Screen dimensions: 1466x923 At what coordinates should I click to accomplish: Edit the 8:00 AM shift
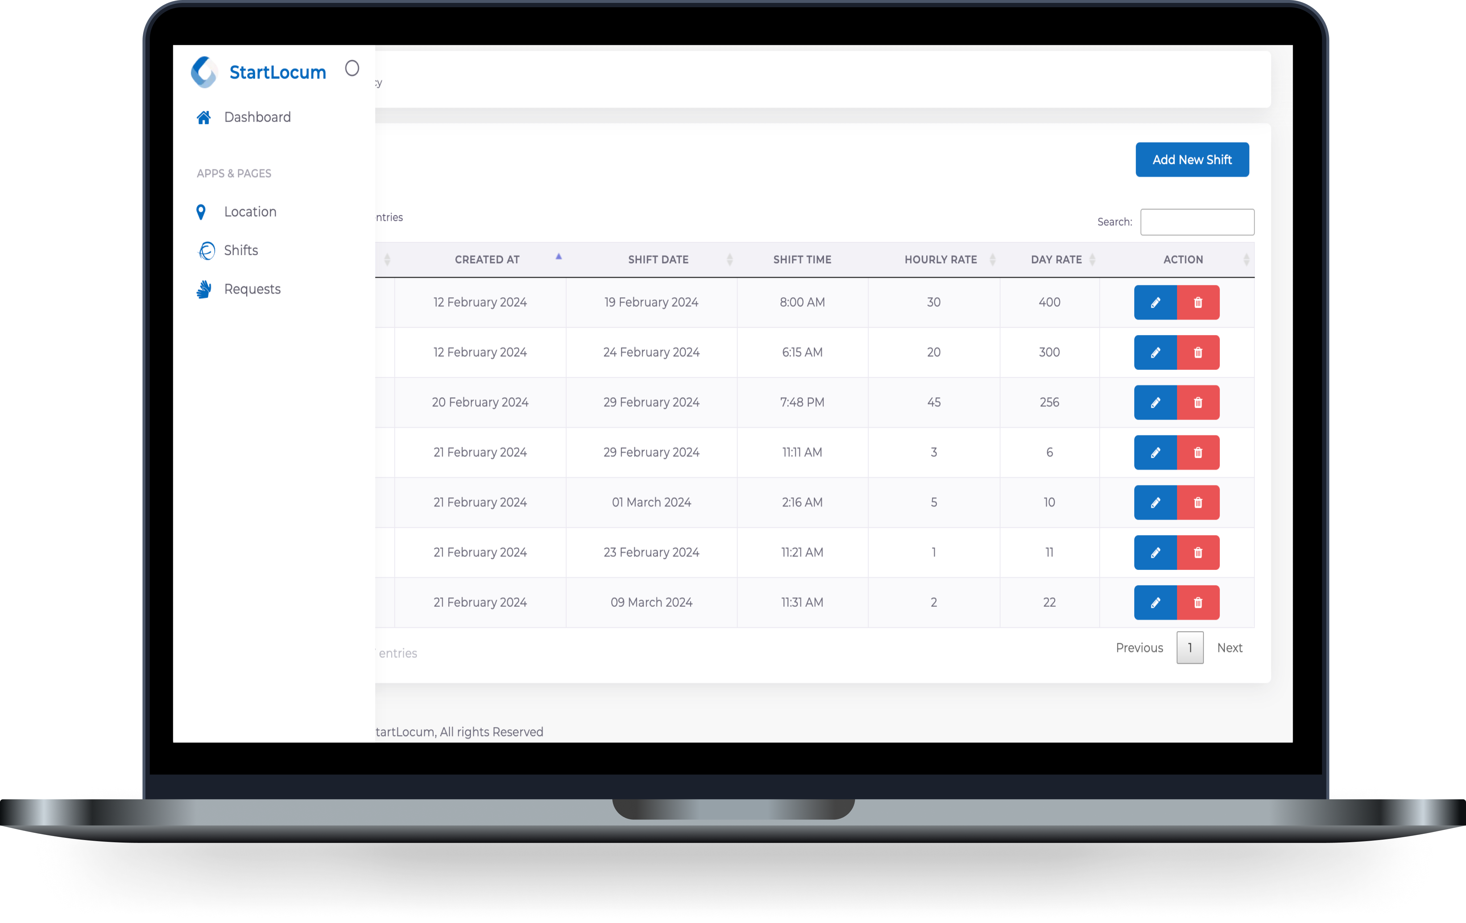tap(1155, 302)
